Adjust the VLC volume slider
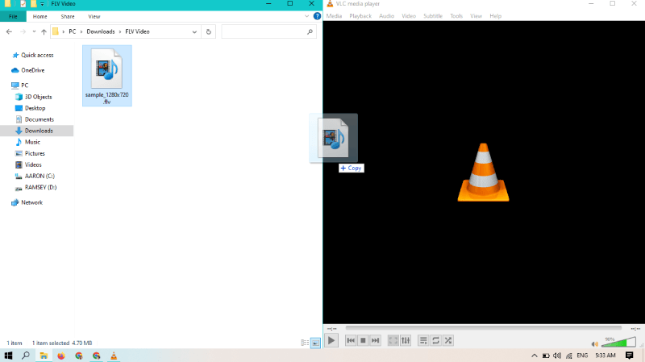645x362 pixels. click(618, 343)
